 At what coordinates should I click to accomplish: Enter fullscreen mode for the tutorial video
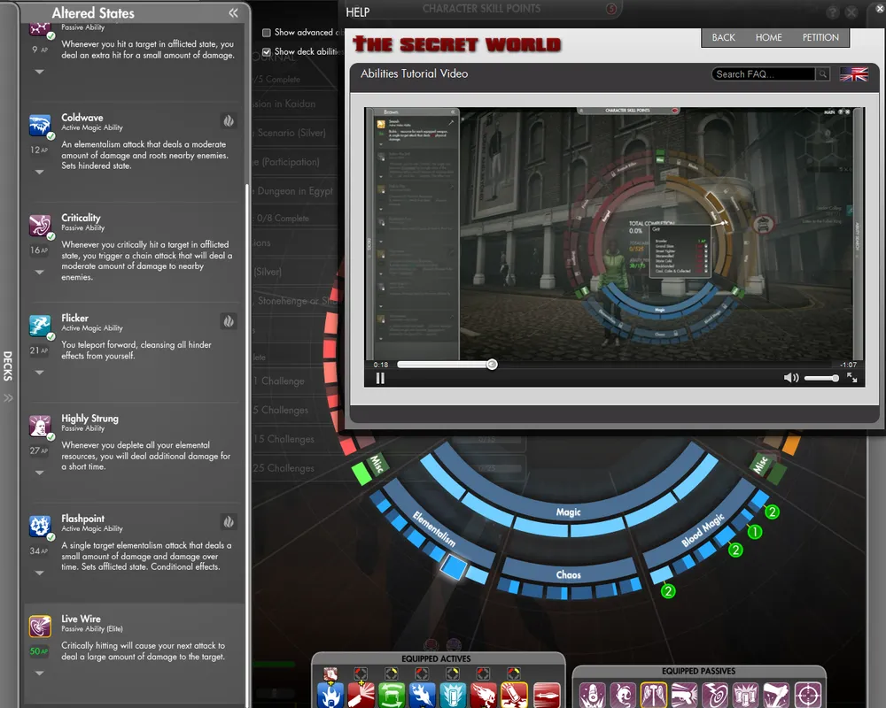tap(851, 378)
